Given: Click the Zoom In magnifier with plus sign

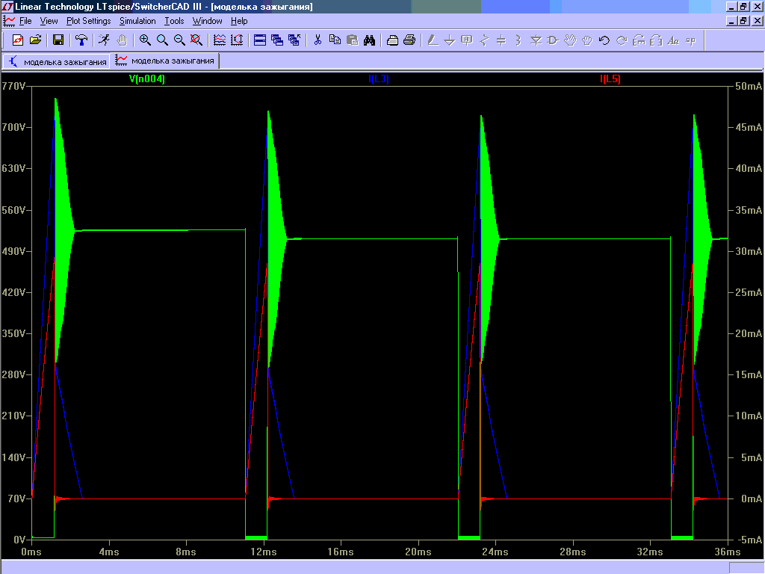Looking at the screenshot, I should point(145,40).
